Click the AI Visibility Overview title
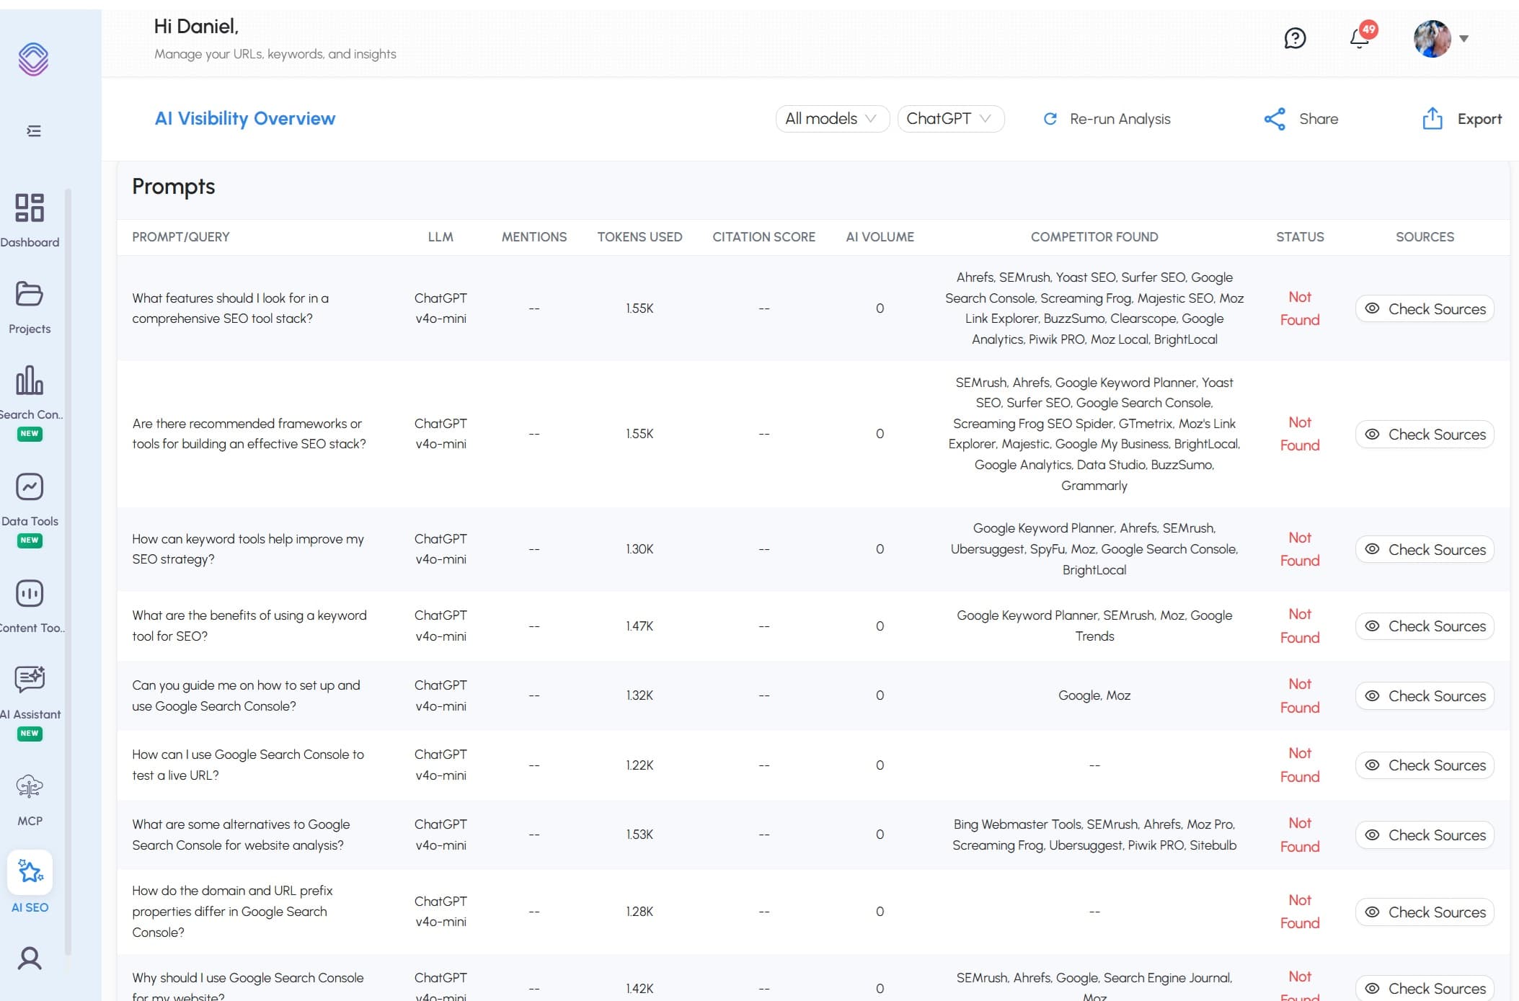This screenshot has width=1519, height=1001. point(245,118)
